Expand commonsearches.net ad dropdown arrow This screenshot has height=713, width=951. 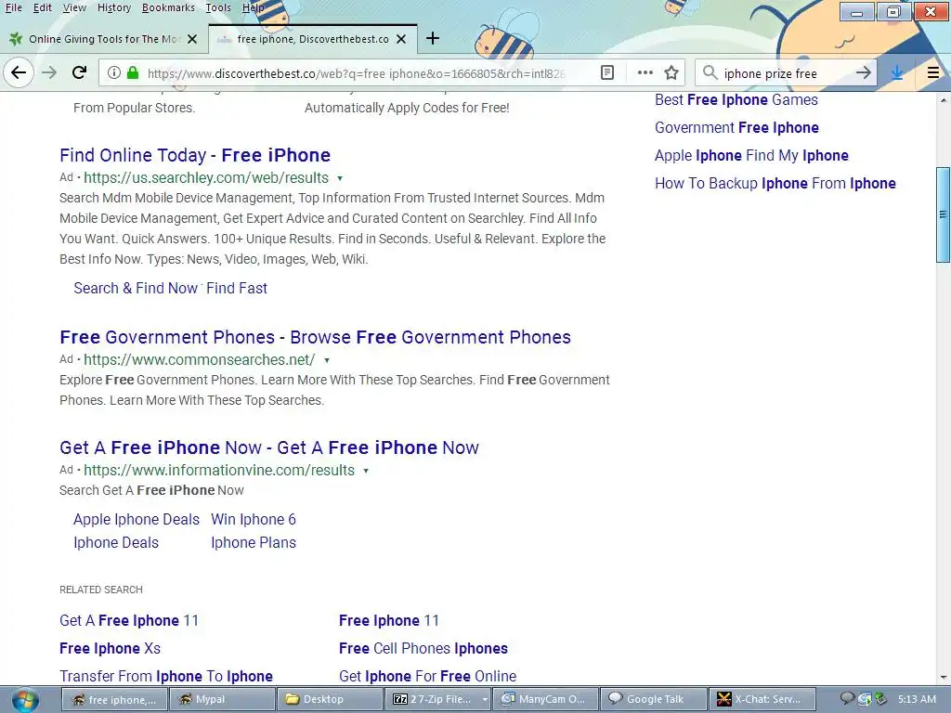(x=326, y=360)
